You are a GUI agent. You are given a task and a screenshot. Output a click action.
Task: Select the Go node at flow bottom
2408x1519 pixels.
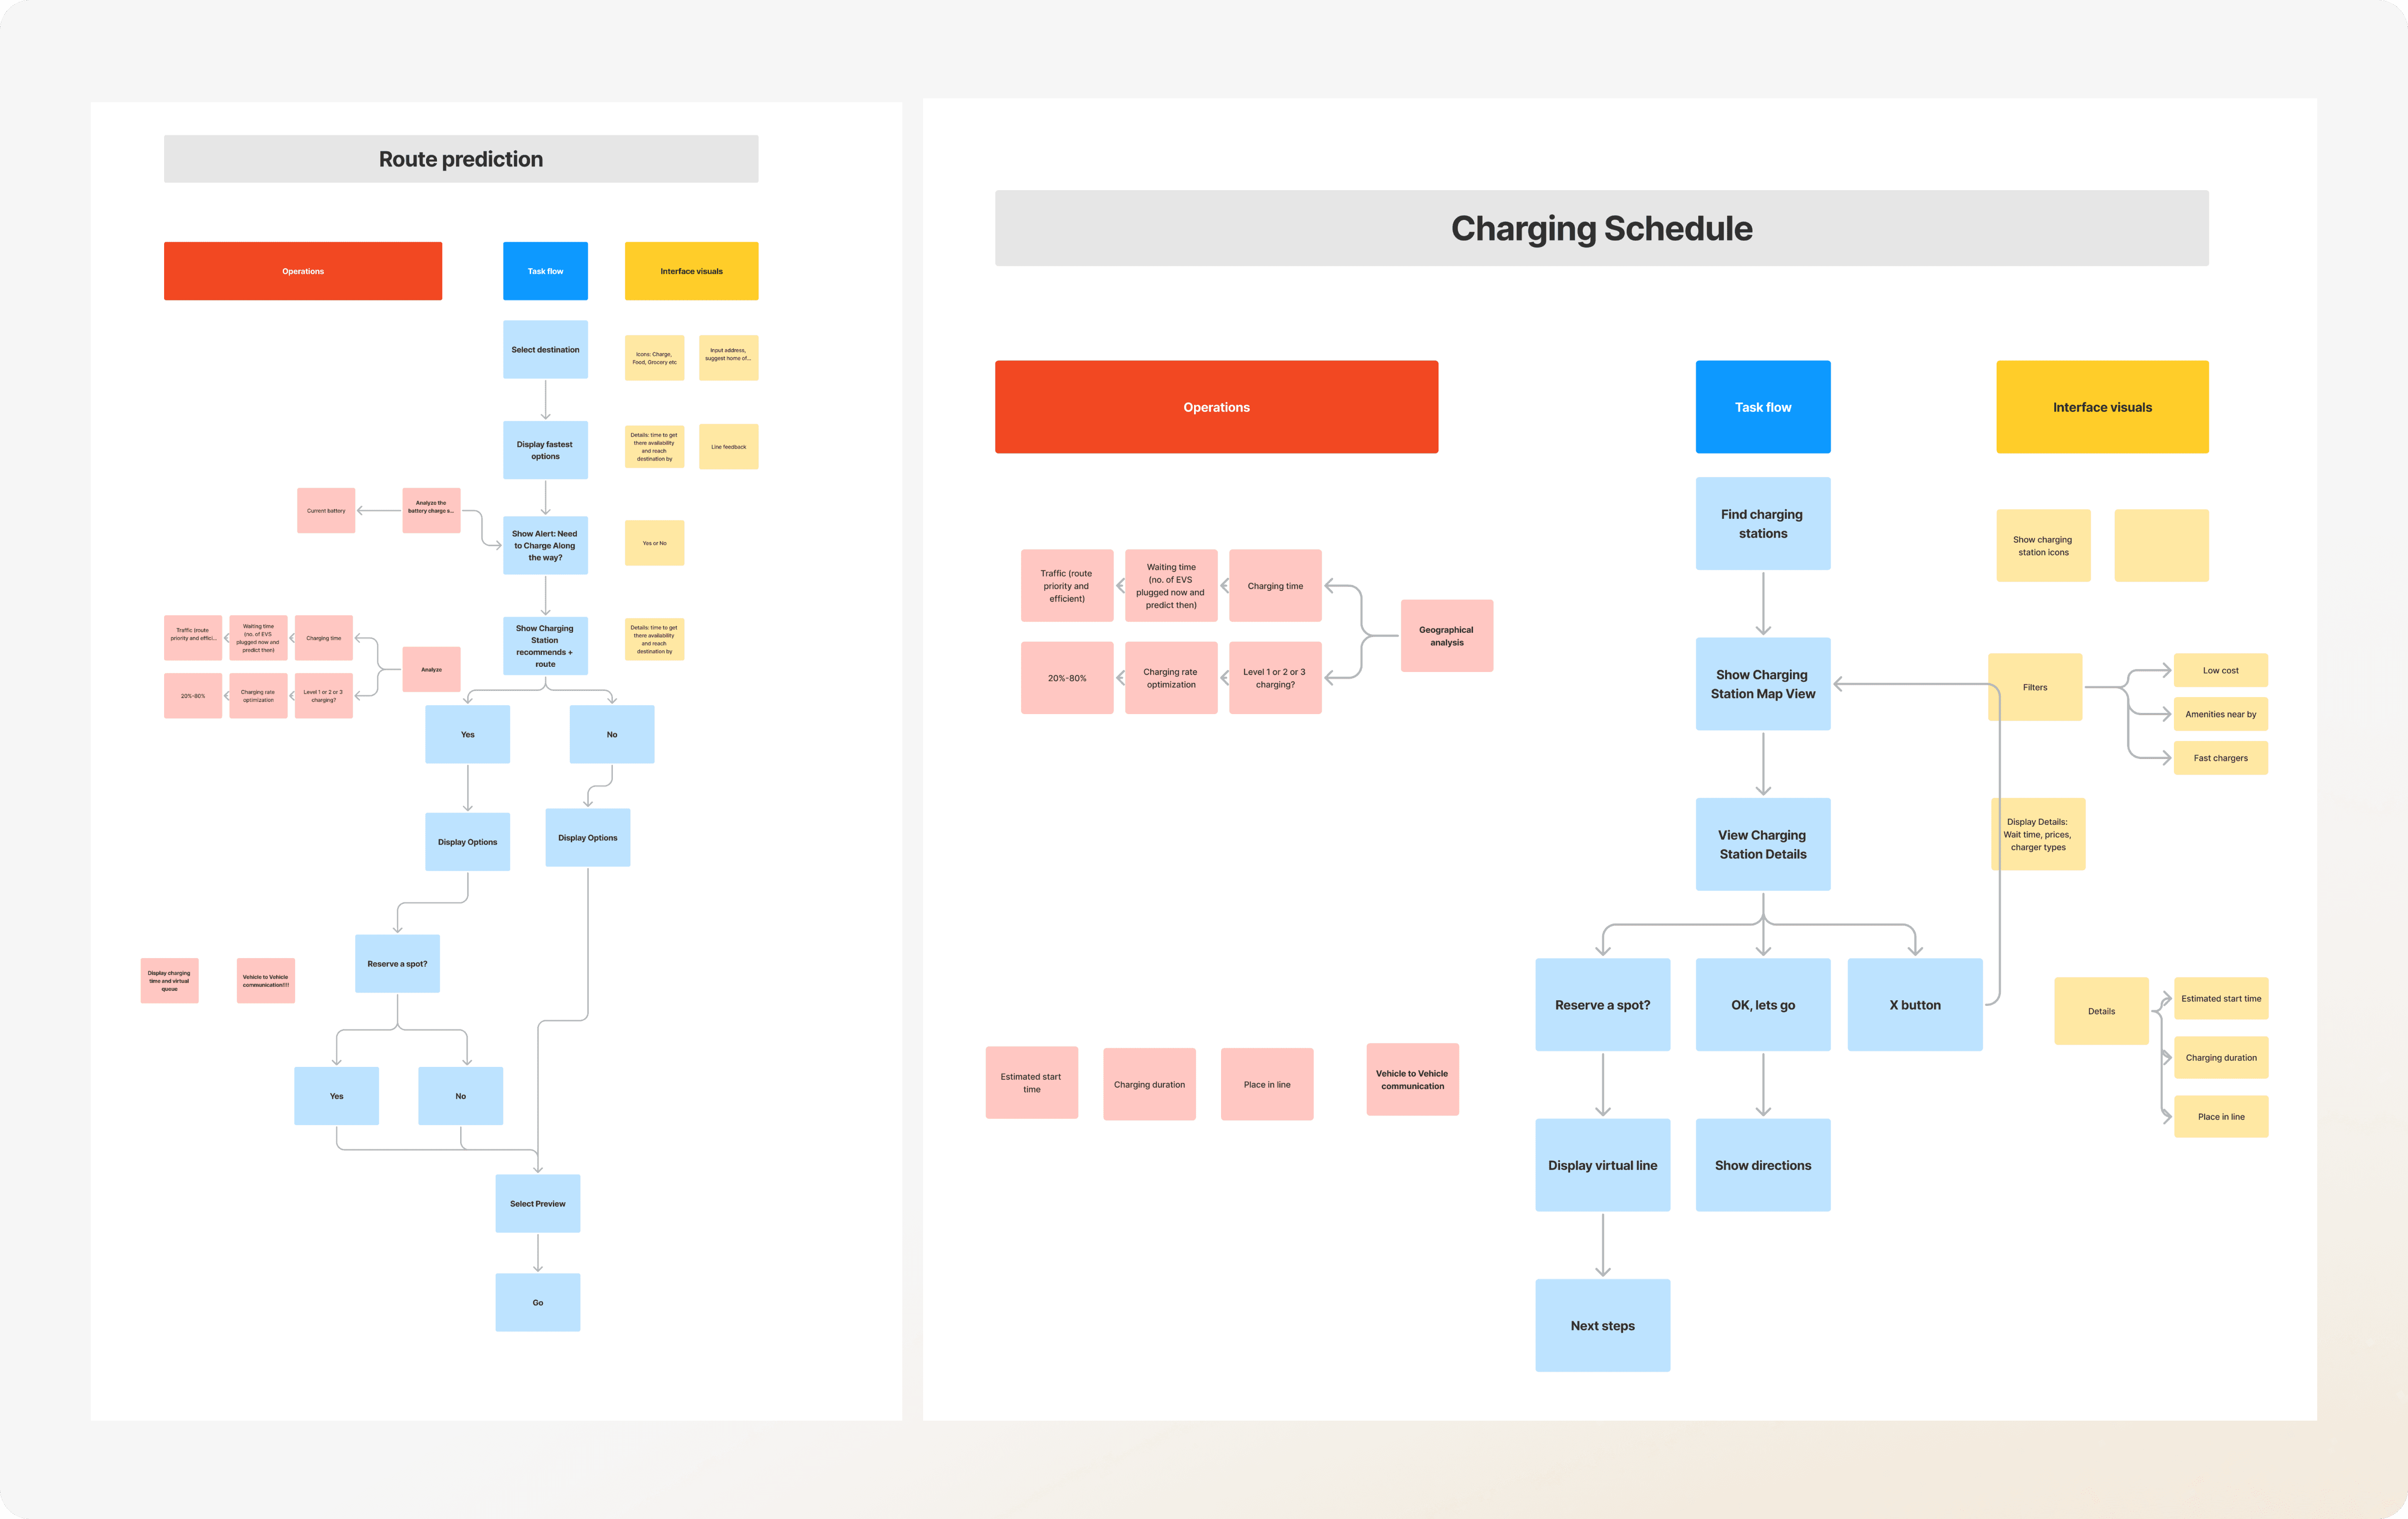coord(537,1302)
